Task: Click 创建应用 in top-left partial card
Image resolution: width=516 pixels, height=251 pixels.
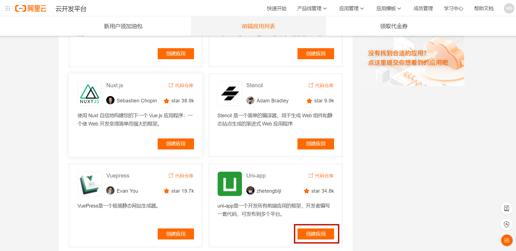Action: coord(176,54)
